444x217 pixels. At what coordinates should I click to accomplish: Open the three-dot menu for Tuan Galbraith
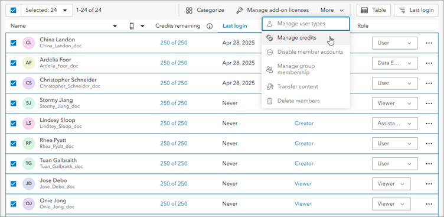(x=429, y=164)
